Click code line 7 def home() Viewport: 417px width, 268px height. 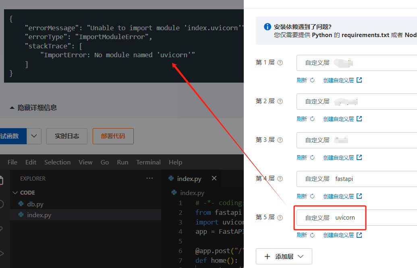point(216,260)
